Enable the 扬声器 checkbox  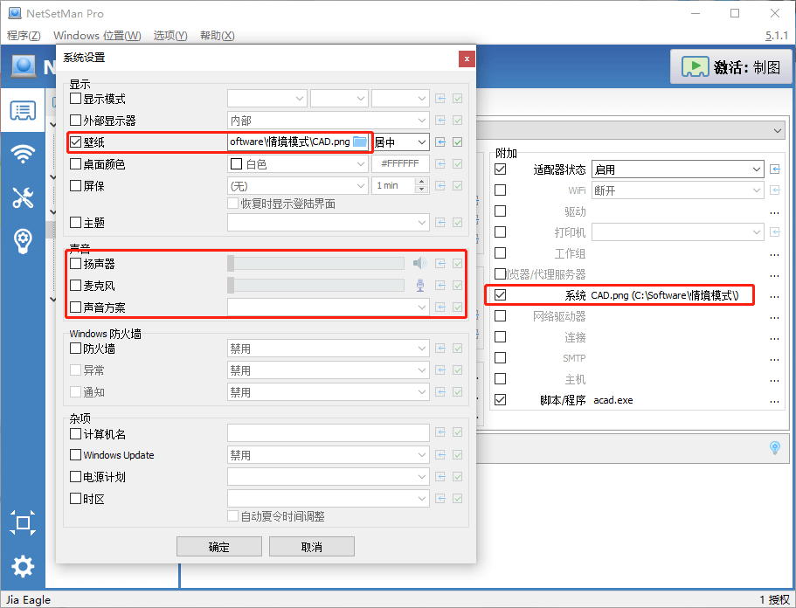(x=76, y=263)
